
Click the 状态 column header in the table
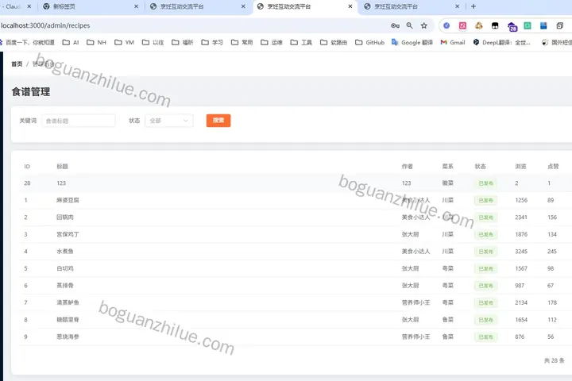click(x=480, y=166)
